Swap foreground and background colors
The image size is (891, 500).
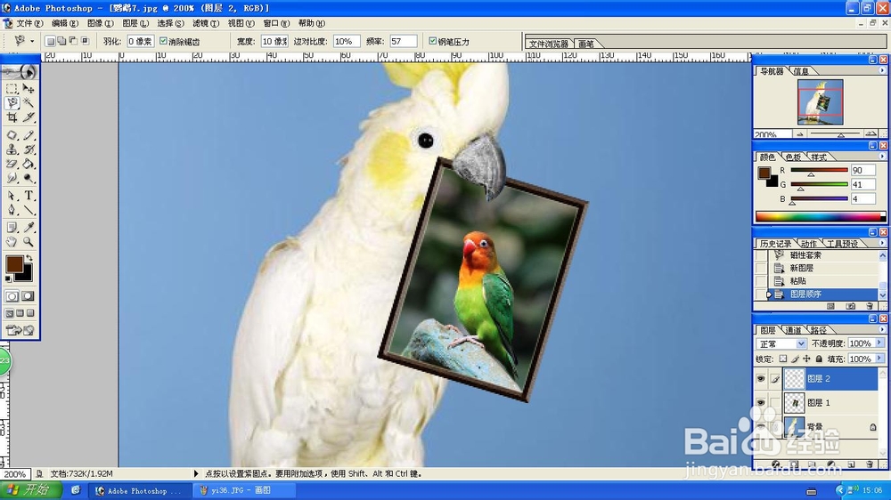[29, 258]
